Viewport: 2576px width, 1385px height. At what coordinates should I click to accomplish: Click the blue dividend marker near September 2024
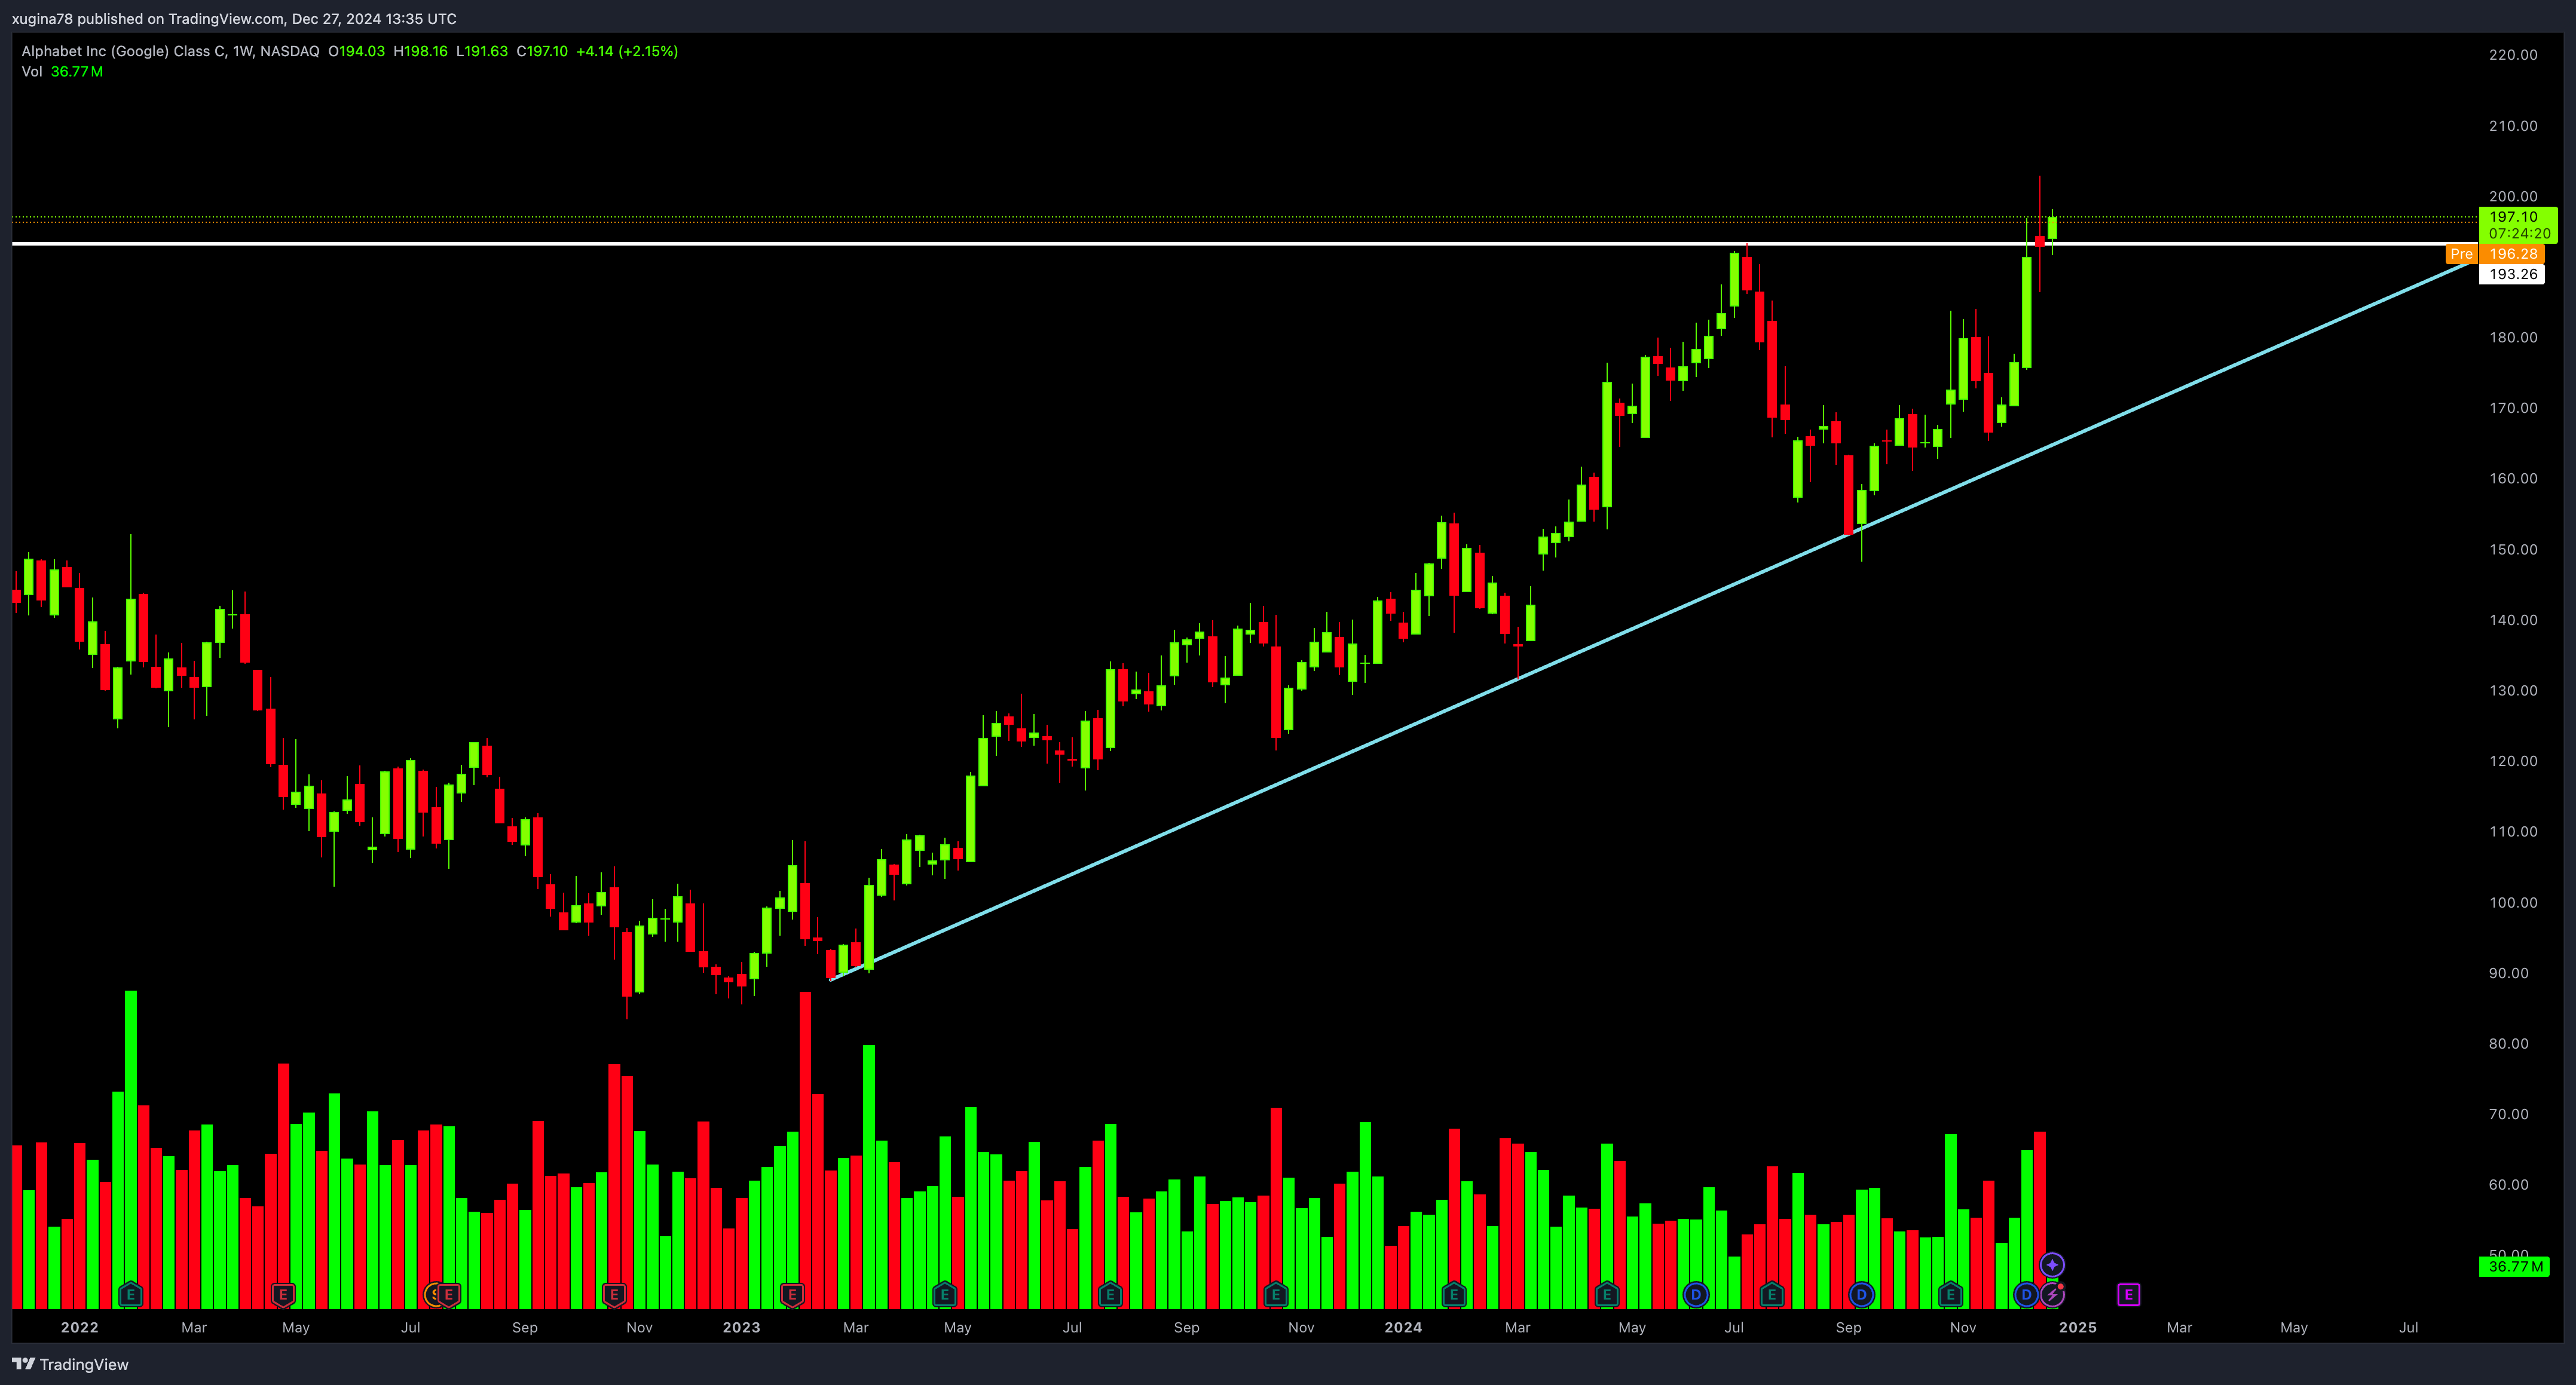click(x=1861, y=1295)
